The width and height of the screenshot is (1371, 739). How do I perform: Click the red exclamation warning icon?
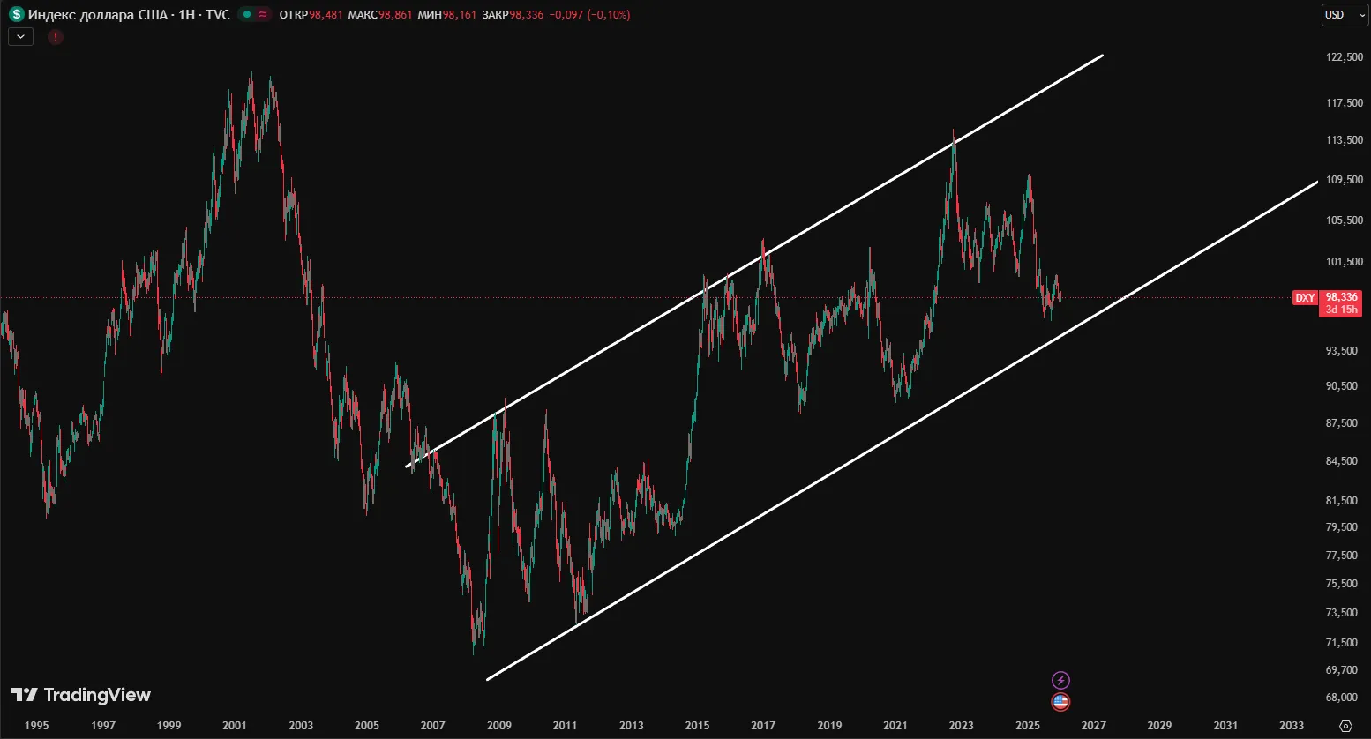56,37
